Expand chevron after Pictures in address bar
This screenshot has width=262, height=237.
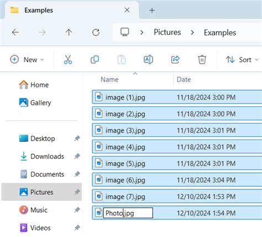192,33
